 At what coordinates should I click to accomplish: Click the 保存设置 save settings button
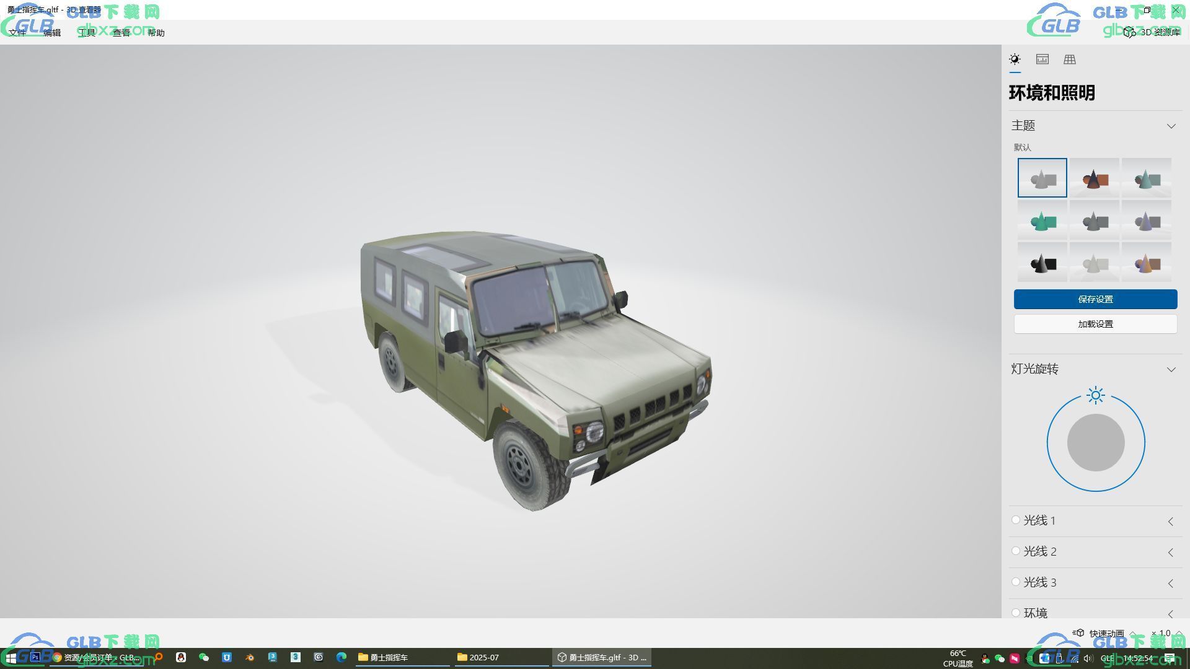(1095, 299)
